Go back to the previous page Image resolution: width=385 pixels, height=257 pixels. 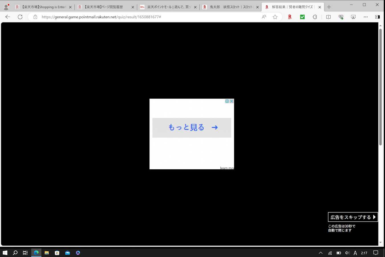(x=8, y=17)
